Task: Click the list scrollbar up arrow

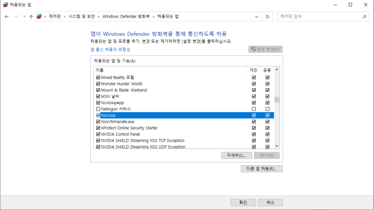Action: [277, 70]
